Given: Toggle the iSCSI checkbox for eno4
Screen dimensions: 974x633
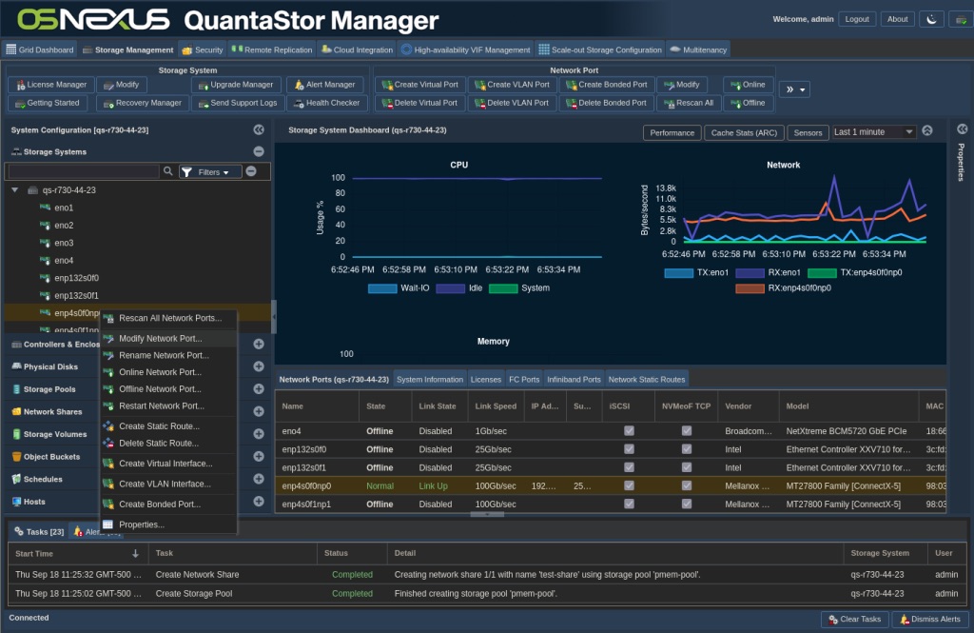Looking at the screenshot, I should pos(631,430).
